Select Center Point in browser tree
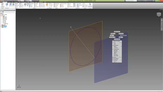 point(6,24)
